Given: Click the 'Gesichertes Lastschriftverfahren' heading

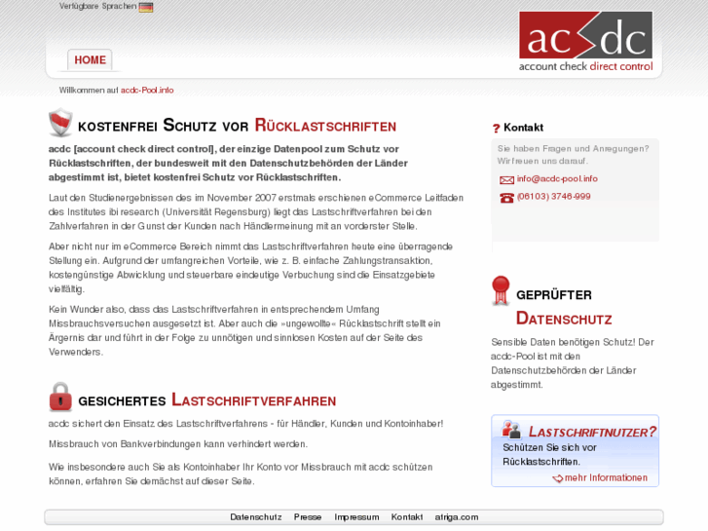Looking at the screenshot, I should pos(207,399).
